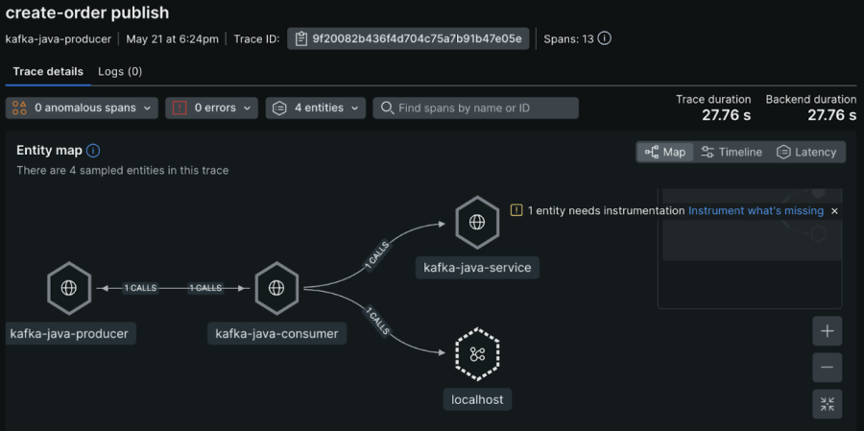This screenshot has width=864, height=431.
Task: Click the '4 sampled entities' description text
Action: [x=122, y=170]
